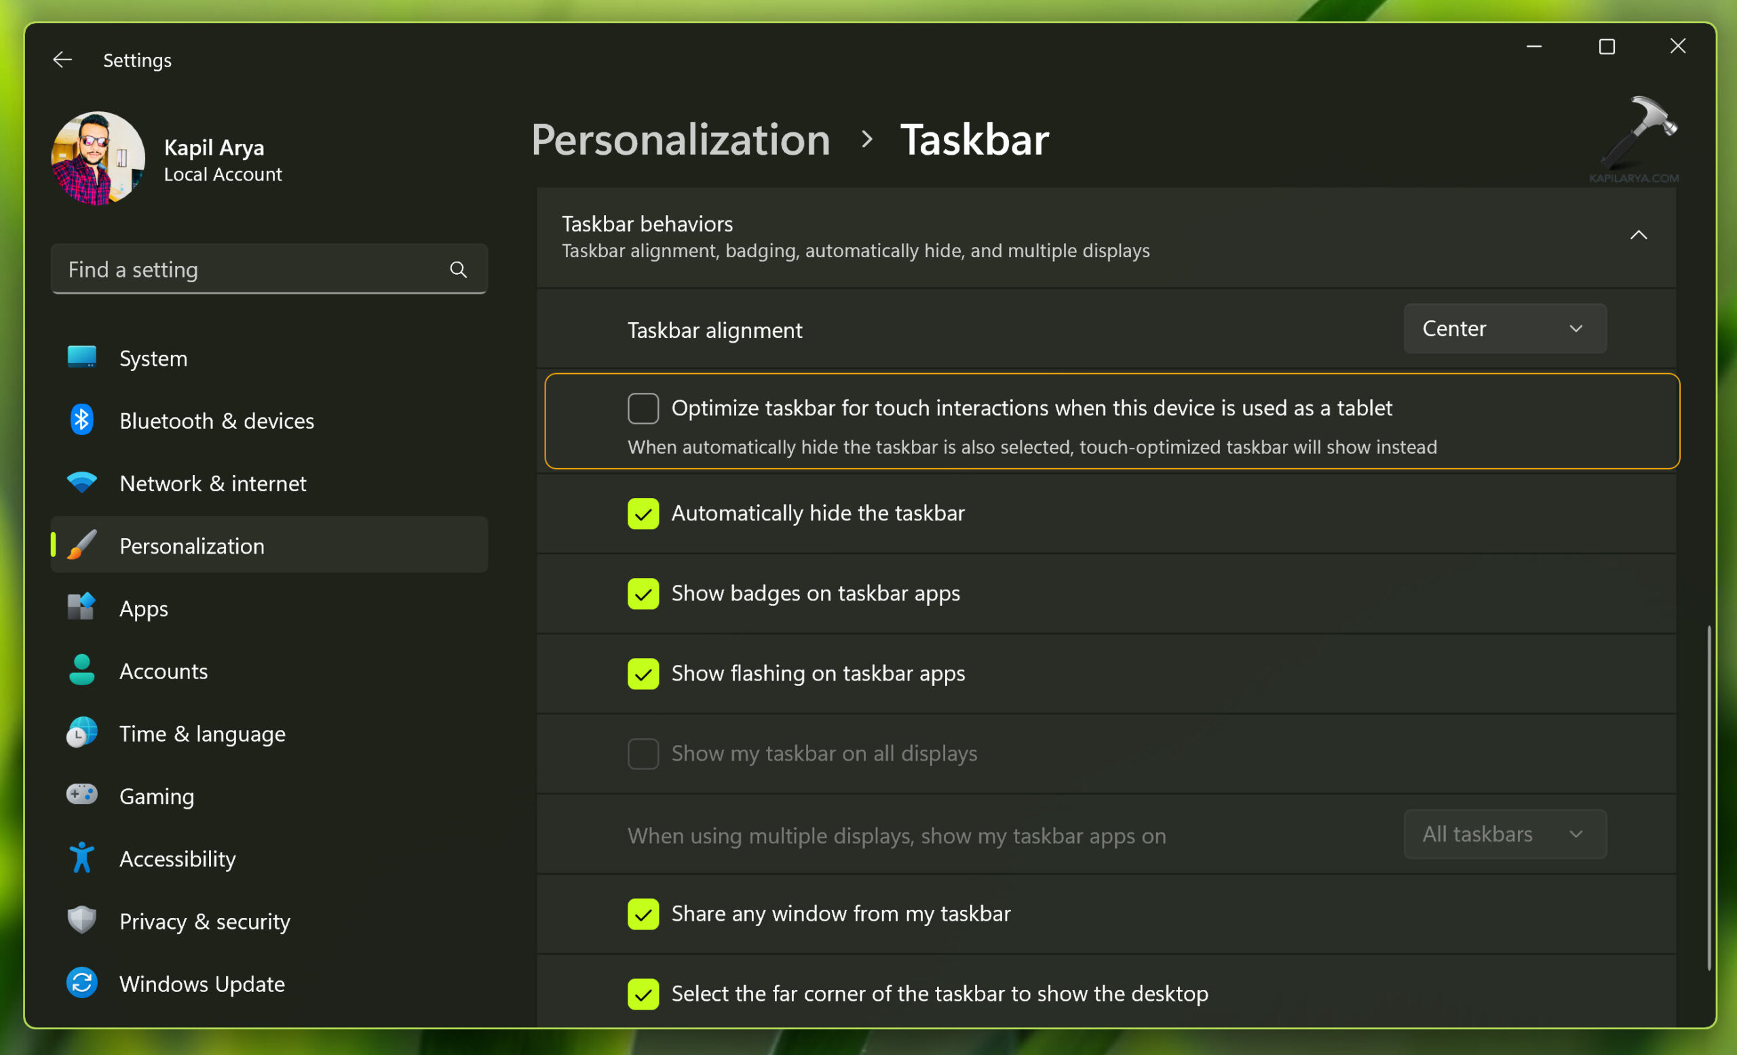
Task: Click the vertical scrollbar on the right
Action: pyautogui.click(x=1709, y=797)
